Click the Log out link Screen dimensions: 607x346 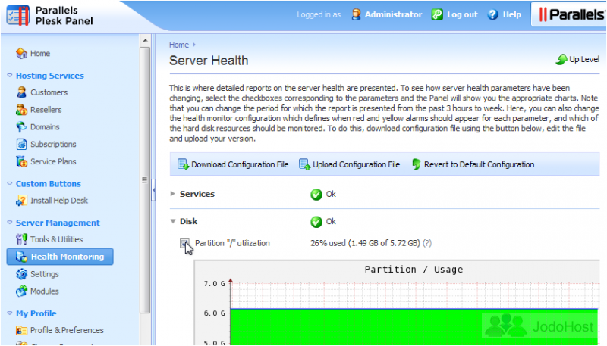click(462, 14)
